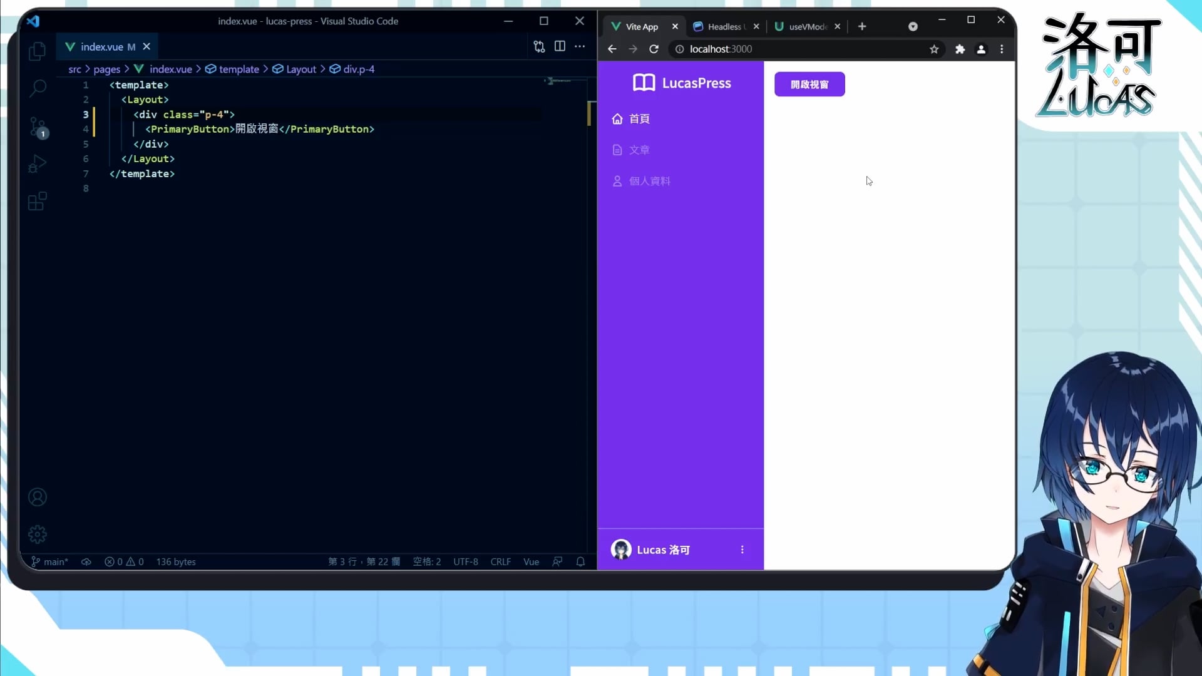Click the Accounts icon in activity bar

(38, 497)
